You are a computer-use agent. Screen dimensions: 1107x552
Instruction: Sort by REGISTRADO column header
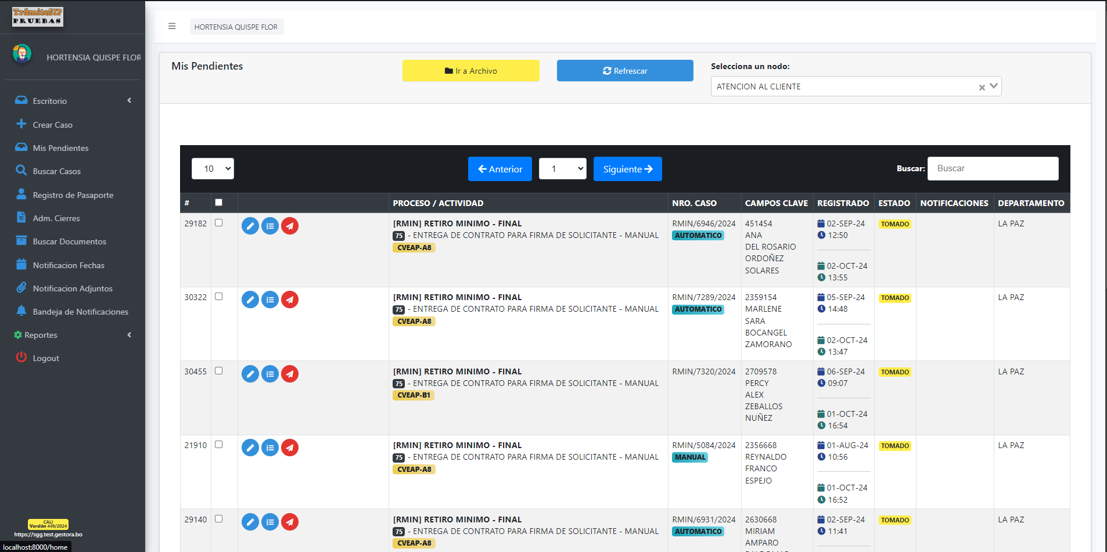(x=843, y=203)
